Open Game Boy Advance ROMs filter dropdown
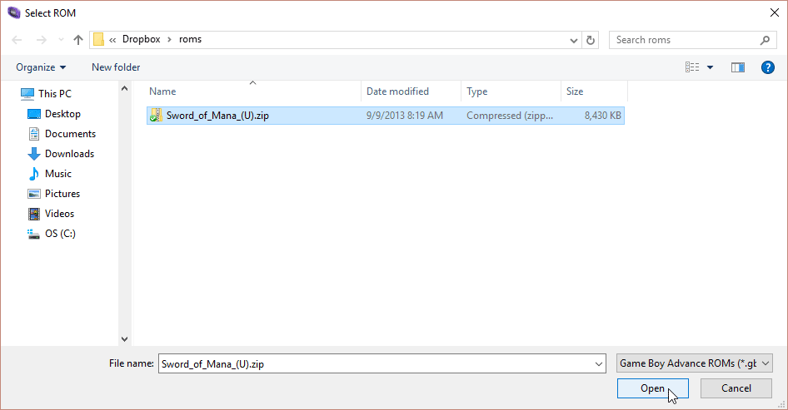The image size is (788, 410). point(695,363)
